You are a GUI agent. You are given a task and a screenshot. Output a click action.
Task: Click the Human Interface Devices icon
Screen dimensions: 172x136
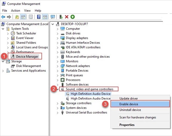(x=63, y=43)
